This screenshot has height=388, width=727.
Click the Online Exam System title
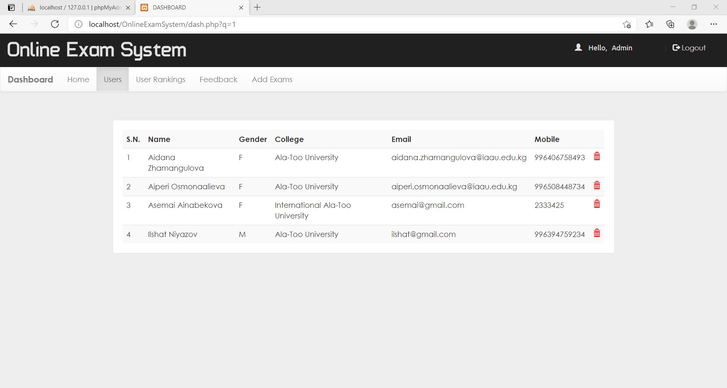point(97,50)
